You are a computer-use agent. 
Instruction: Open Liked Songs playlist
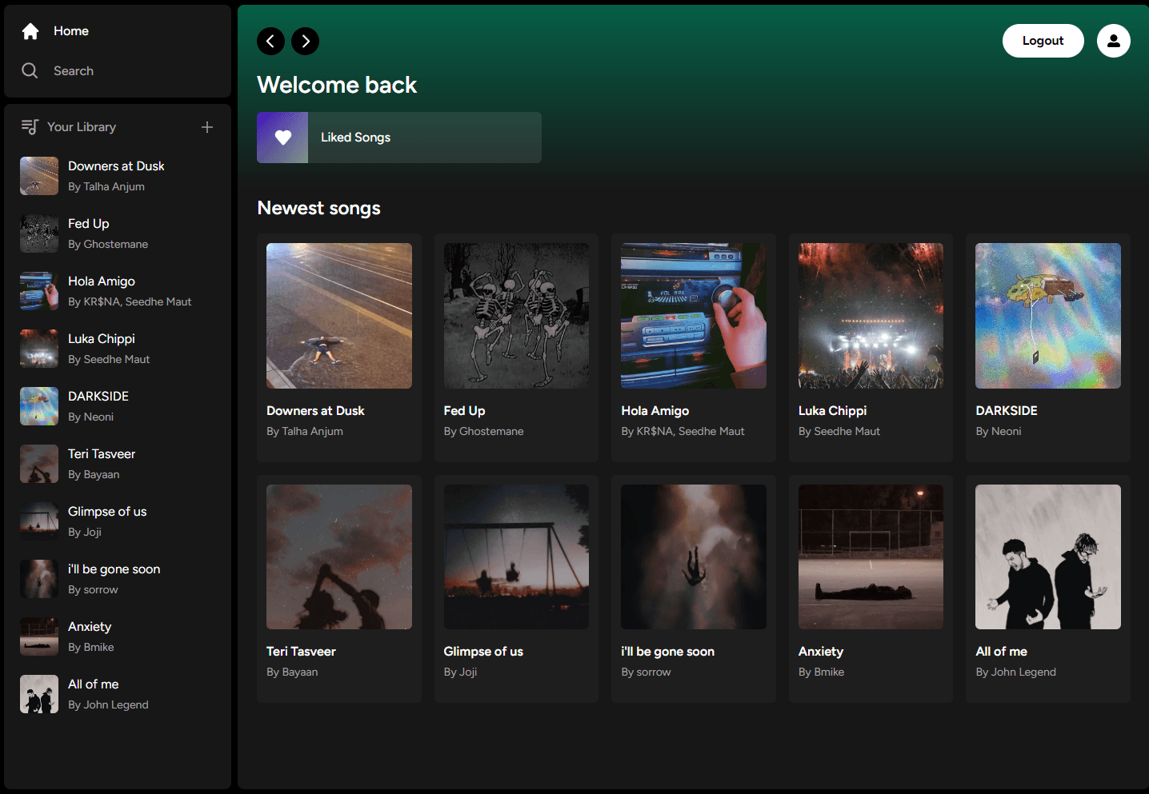point(399,138)
